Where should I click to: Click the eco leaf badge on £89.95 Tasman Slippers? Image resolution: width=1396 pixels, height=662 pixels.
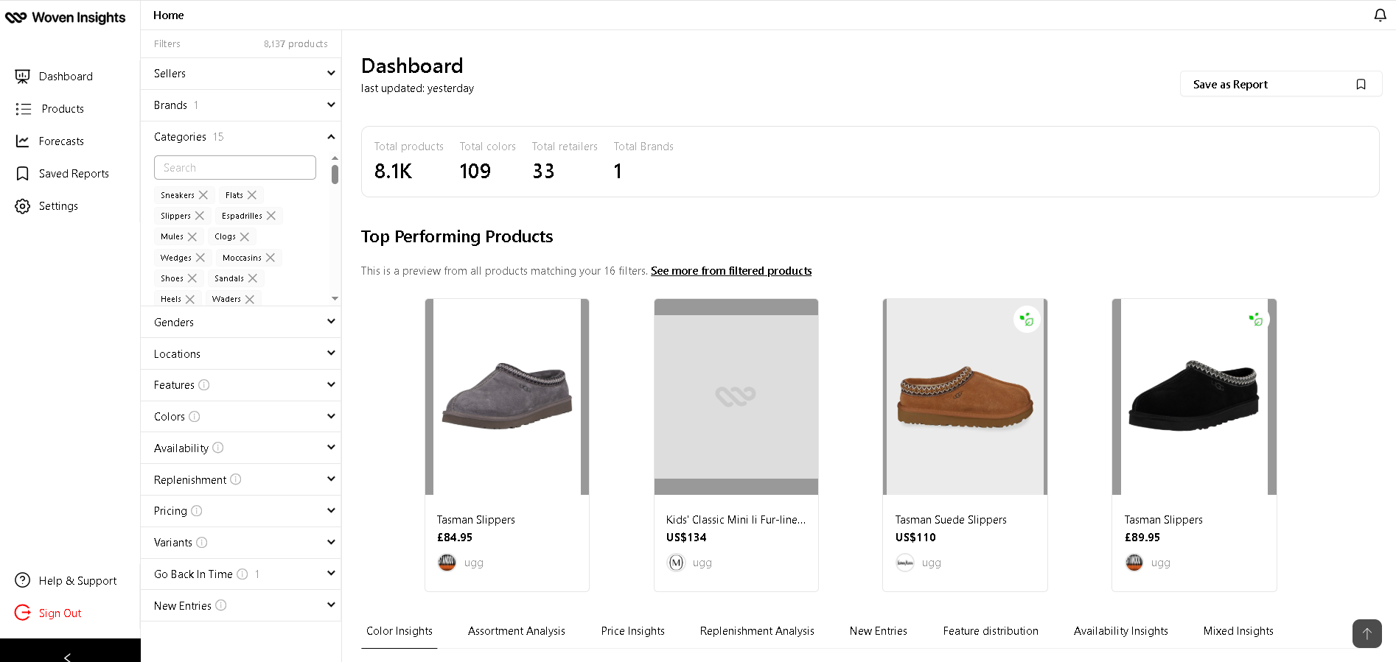coord(1256,320)
